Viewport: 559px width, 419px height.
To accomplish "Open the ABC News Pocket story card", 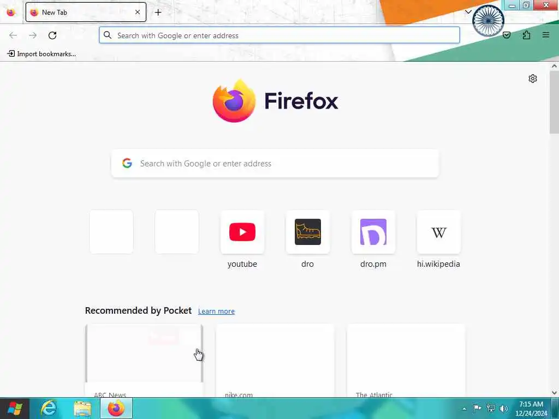I will pos(144,361).
